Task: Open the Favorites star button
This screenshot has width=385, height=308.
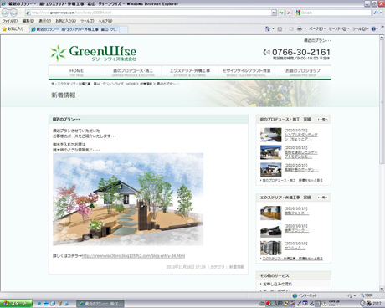Action: pyautogui.click(x=13, y=28)
